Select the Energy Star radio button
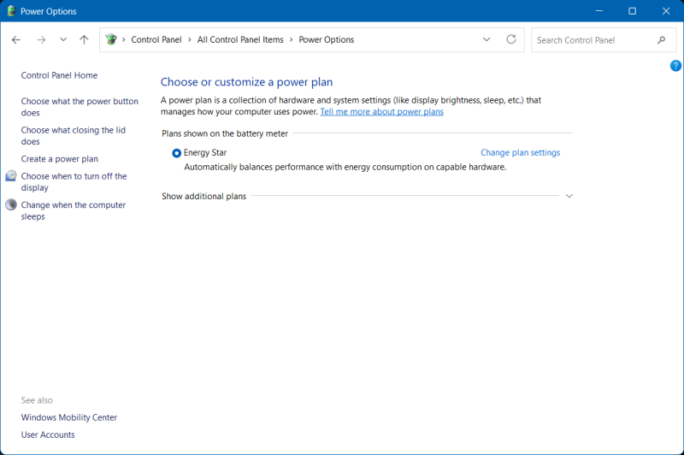The width and height of the screenshot is (684, 455). coord(176,153)
